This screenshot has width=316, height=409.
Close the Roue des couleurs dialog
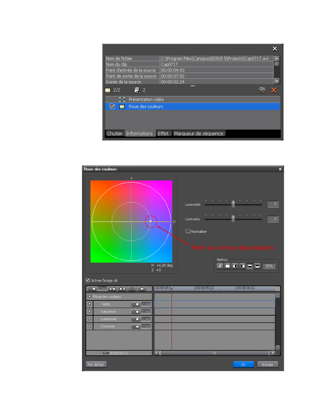click(x=280, y=169)
